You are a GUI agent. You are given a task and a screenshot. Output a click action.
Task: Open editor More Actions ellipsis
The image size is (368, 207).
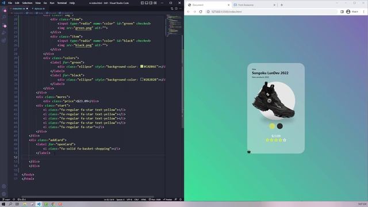click(181, 9)
